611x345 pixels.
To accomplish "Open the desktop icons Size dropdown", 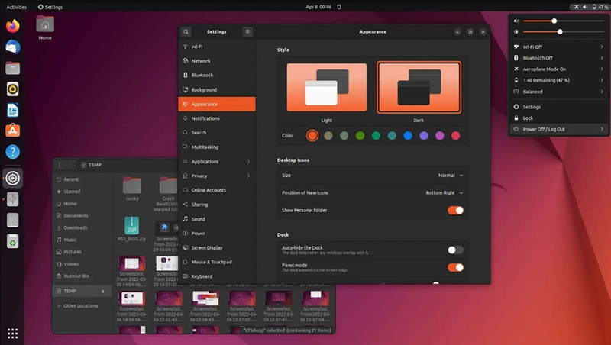I will [451, 176].
